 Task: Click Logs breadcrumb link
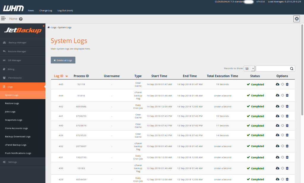54,28
